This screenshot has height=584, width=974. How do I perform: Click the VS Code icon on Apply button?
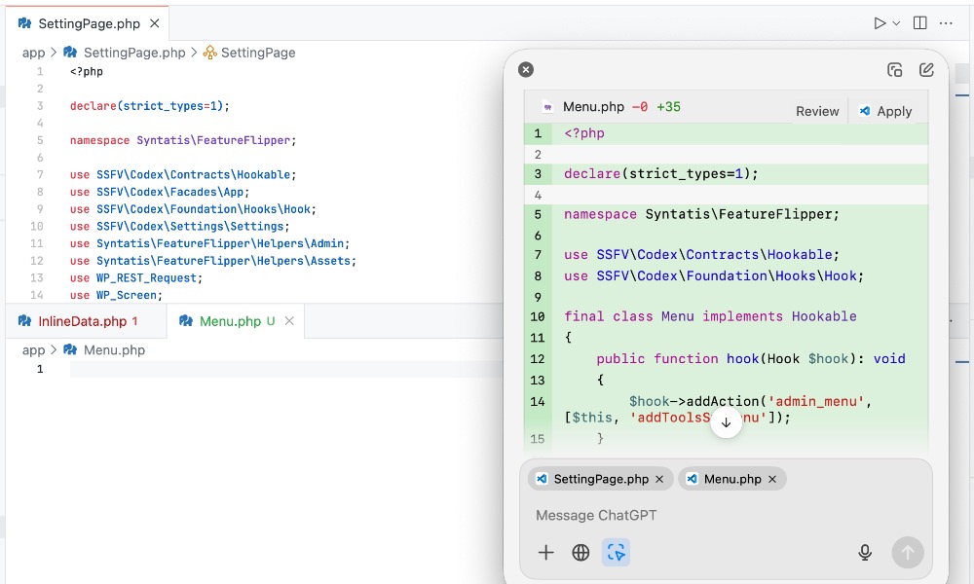pyautogui.click(x=865, y=111)
